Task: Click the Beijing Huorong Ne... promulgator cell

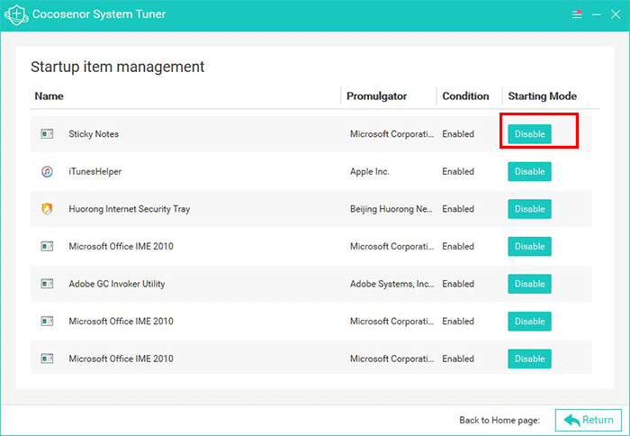Action: 391,209
